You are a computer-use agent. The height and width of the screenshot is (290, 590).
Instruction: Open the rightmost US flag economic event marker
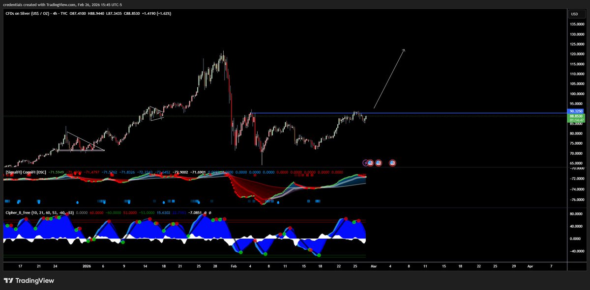(392, 162)
